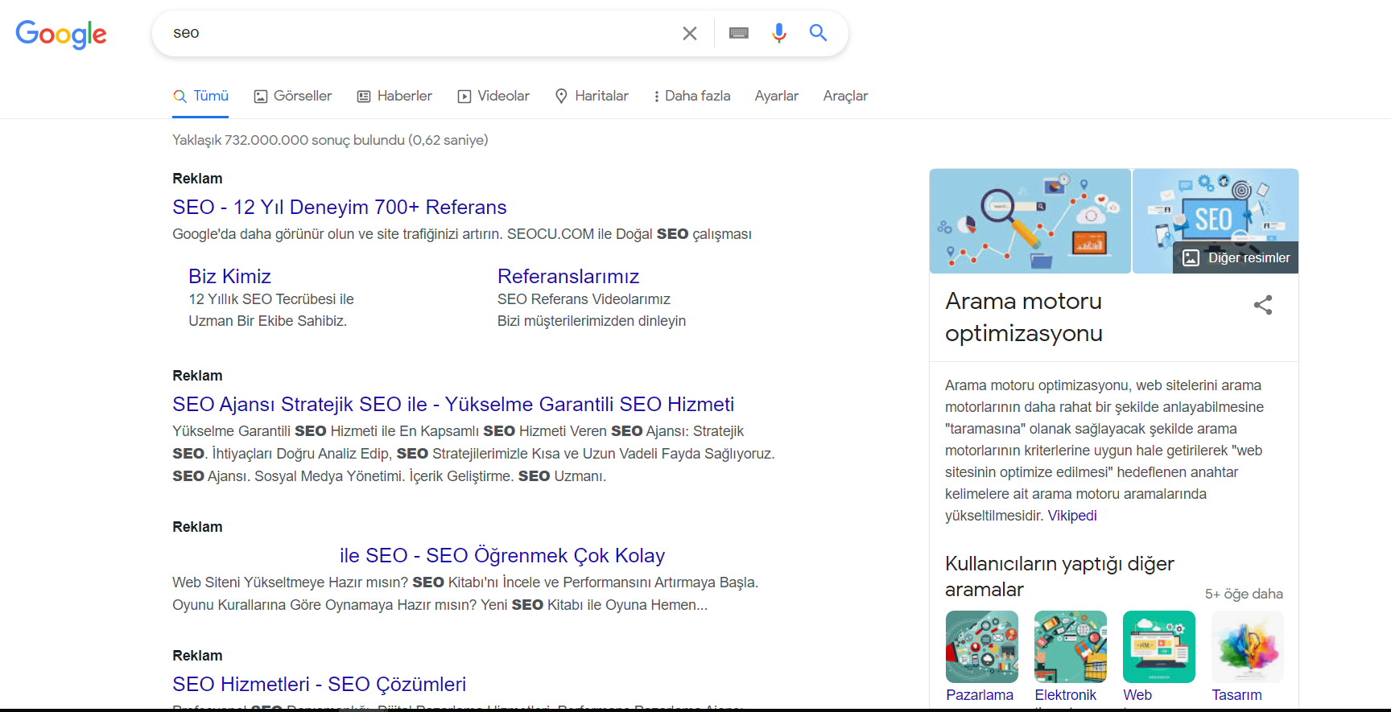Open the 'Biz Kimiz' sitelink
1391x712 pixels.
[229, 276]
